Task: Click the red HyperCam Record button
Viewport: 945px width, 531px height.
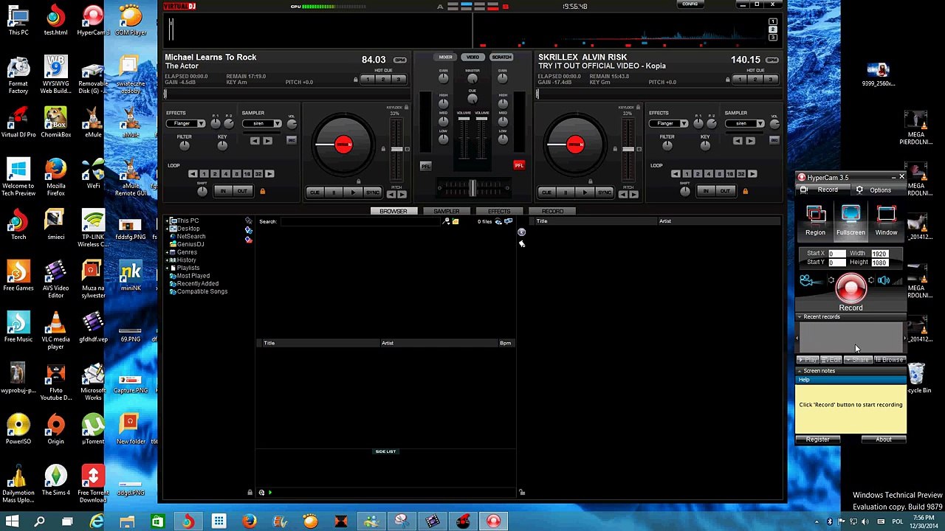Action: [x=850, y=288]
